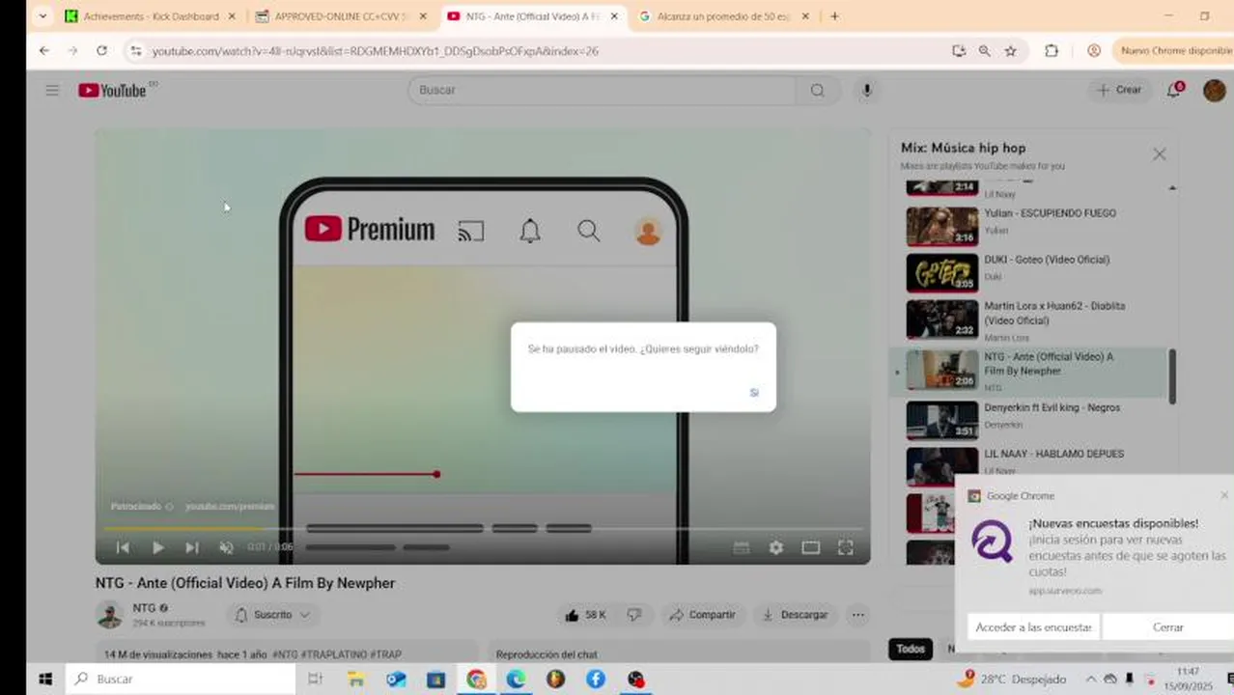Open the Windows Start menu

[x=44, y=679]
